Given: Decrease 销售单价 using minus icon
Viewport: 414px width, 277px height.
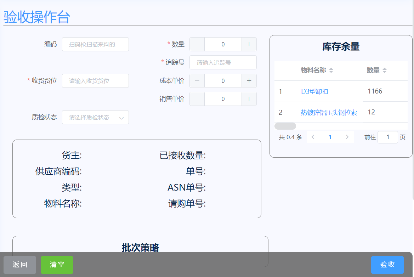Looking at the screenshot, I should tap(197, 99).
